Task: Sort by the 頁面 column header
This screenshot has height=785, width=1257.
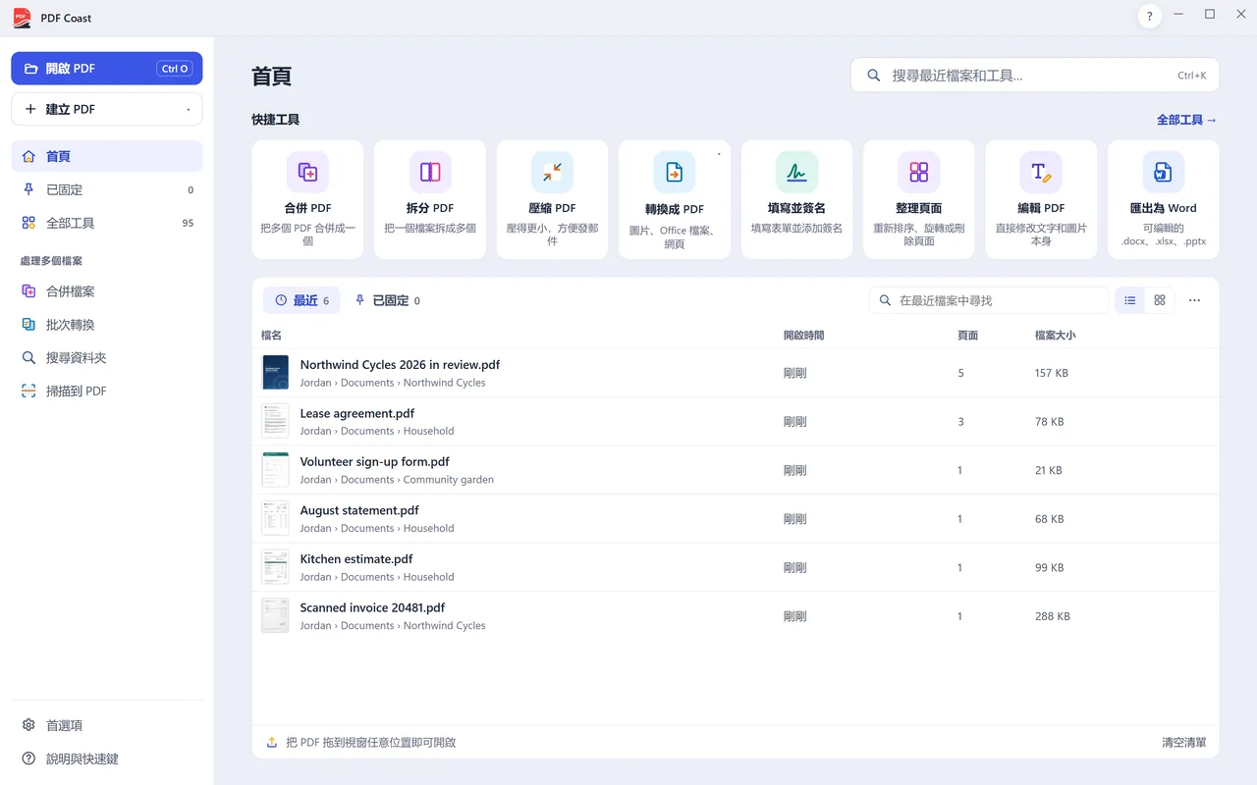Action: [x=967, y=336]
